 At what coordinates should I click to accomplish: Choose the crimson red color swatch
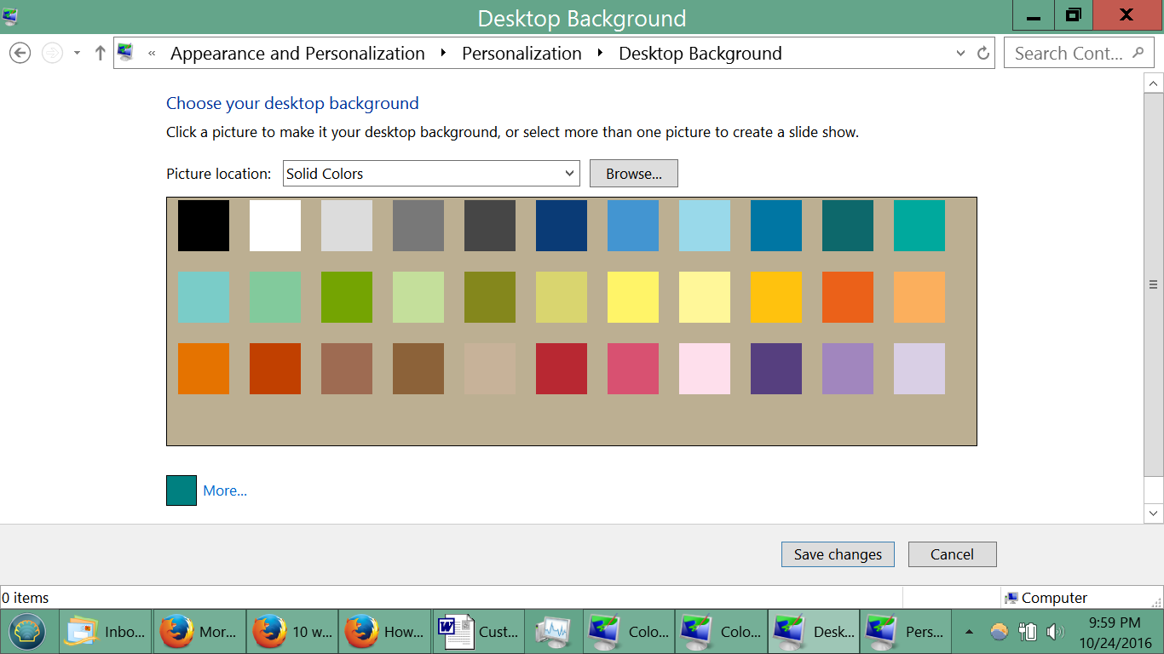click(561, 369)
